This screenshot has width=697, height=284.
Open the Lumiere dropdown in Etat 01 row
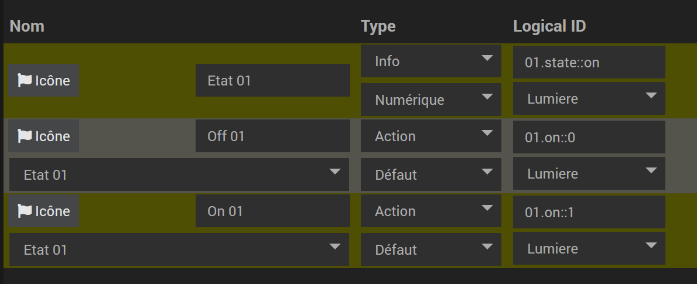pos(589,98)
